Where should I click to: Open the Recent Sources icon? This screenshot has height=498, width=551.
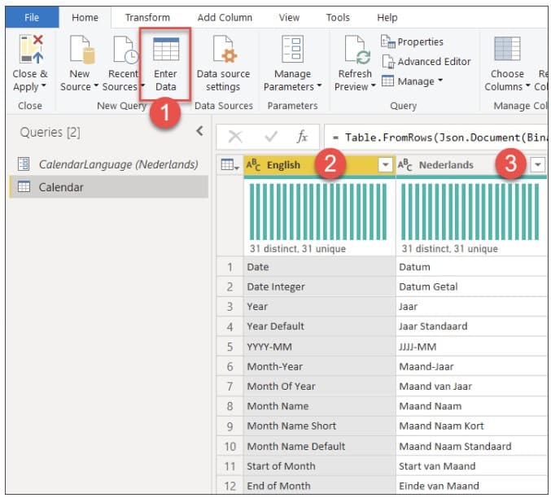pos(125,50)
